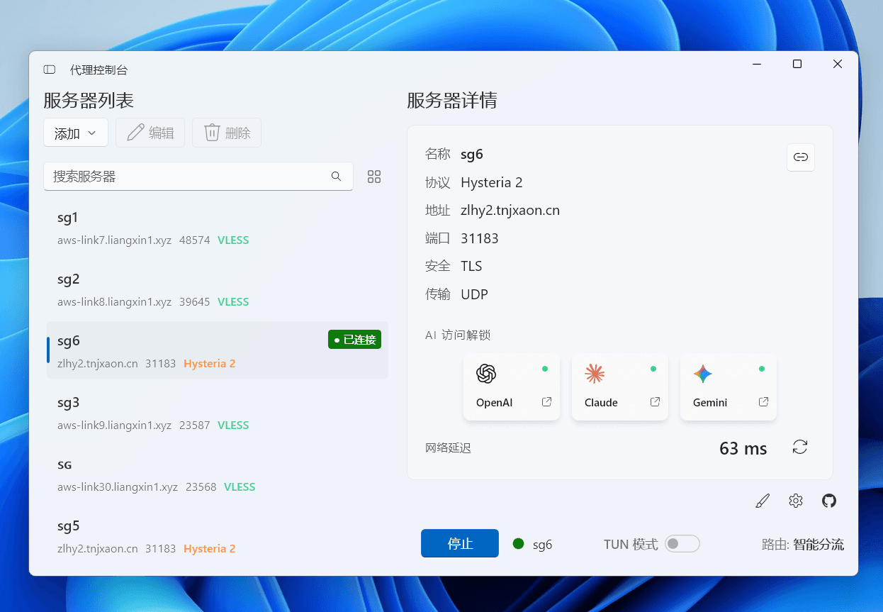
Task: Select connected server sg6
Action: point(218,350)
